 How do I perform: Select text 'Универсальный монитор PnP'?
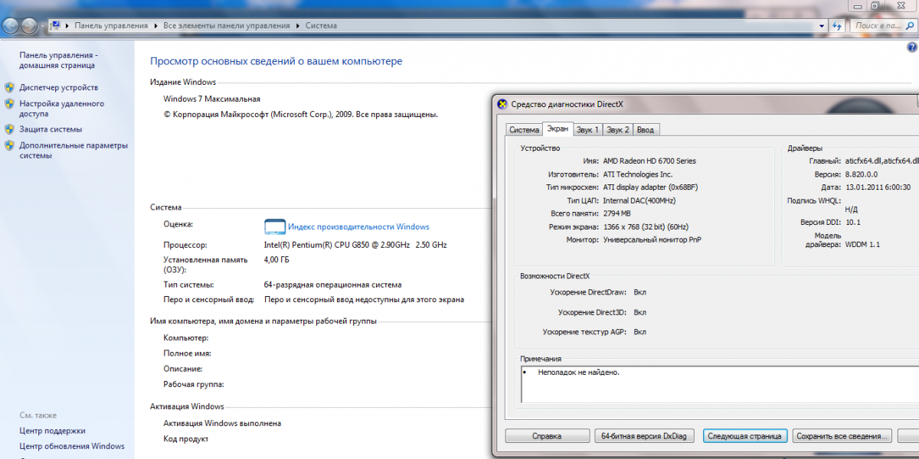click(652, 240)
